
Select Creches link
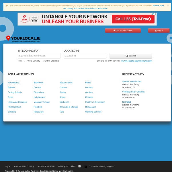tap(63, 87)
